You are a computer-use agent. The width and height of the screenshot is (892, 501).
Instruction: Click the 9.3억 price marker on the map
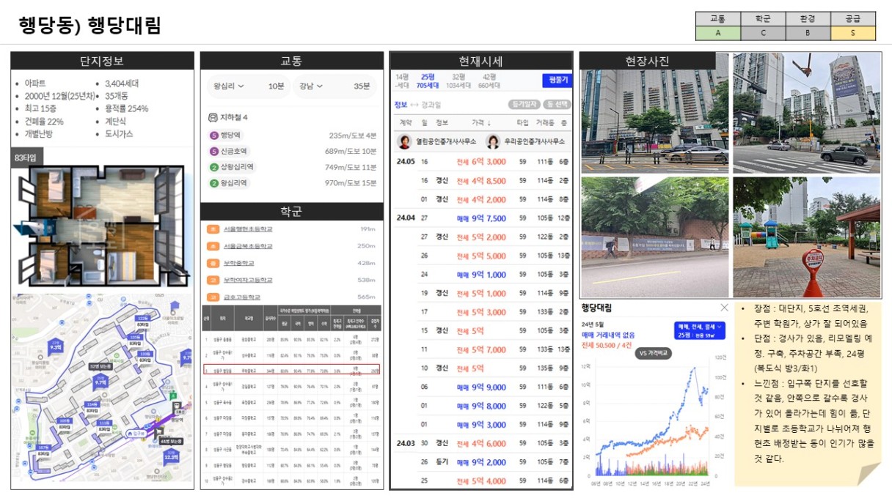(54, 346)
